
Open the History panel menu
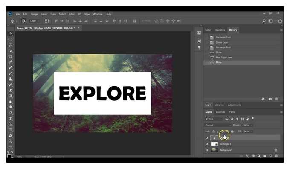281,30
